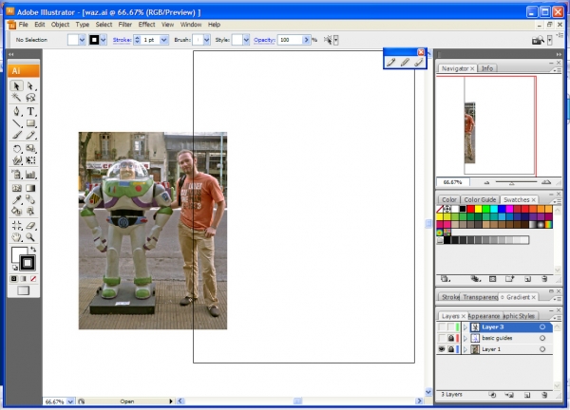Screen dimensions: 570x410
Task: Open zoom level dropdown at bottom left
Action: [x=70, y=401]
